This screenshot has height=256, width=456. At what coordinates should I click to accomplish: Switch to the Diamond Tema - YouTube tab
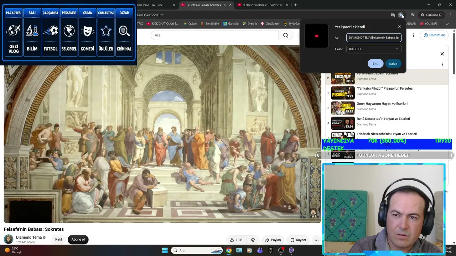coord(155,5)
